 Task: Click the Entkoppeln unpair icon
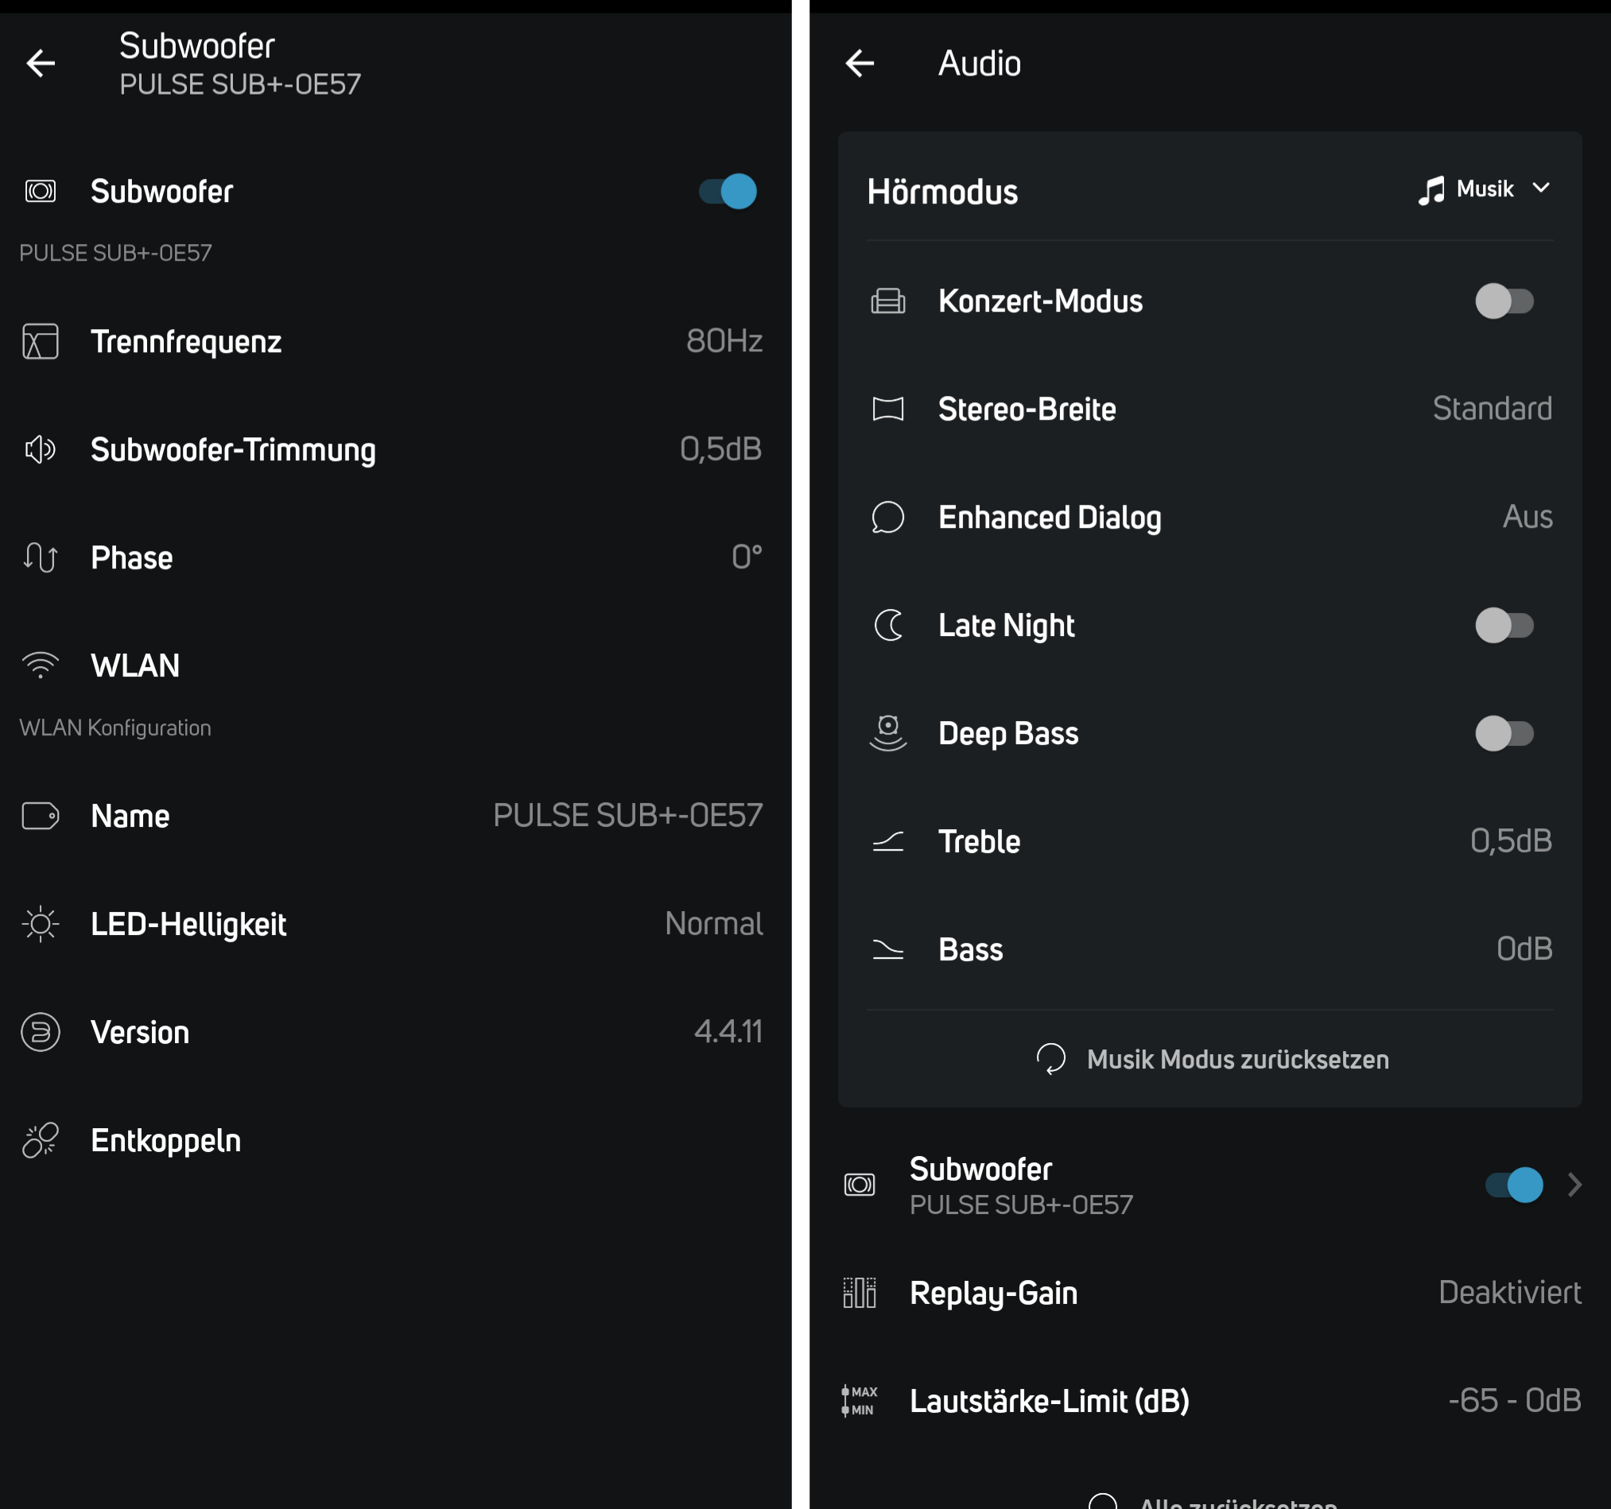tap(41, 1140)
